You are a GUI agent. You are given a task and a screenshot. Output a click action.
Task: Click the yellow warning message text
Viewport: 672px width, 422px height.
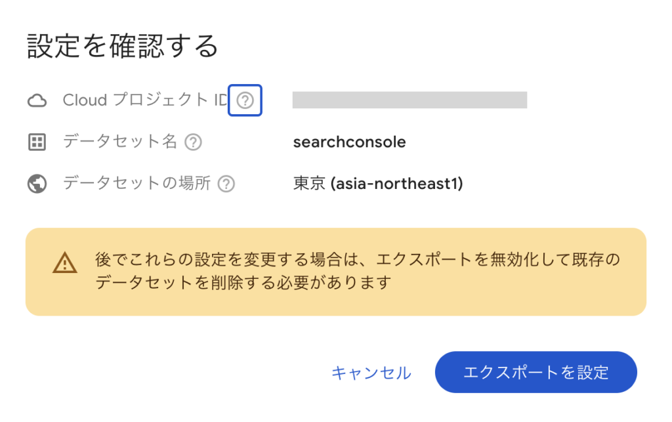click(x=358, y=271)
